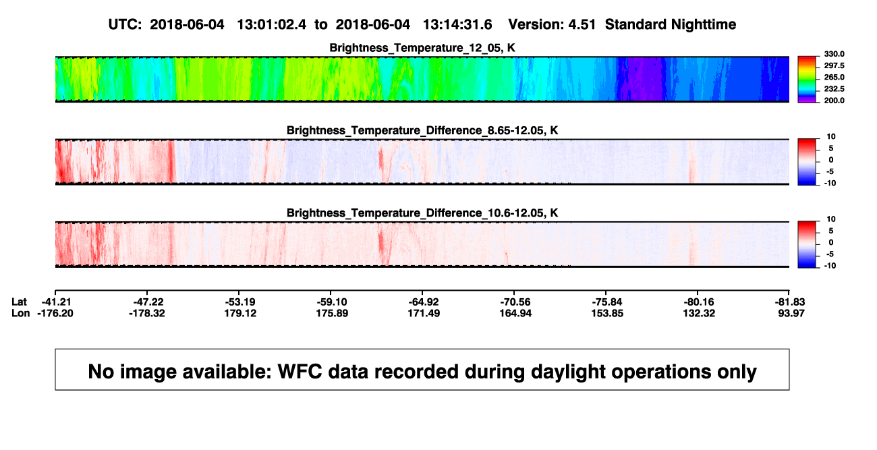Click the Version: 4.51 Standard Nighttime text
The image size is (877, 450).
[x=622, y=25]
